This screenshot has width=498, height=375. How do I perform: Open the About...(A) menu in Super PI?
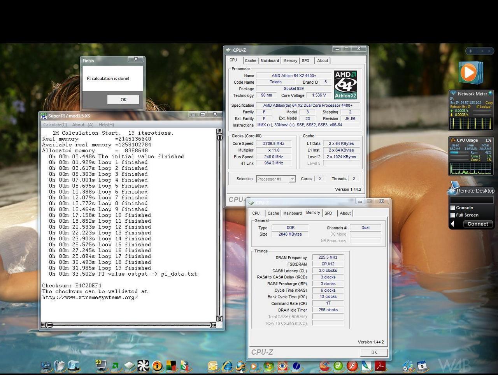(82, 125)
